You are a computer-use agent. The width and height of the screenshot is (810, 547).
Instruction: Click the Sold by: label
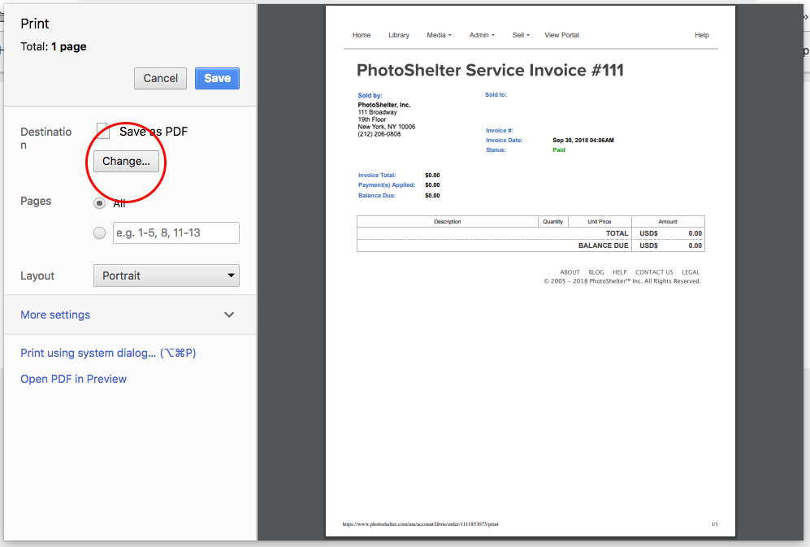pos(370,96)
